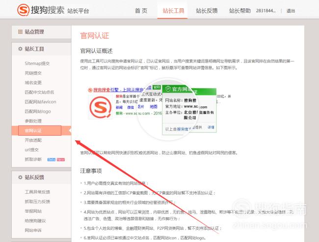Open 工具异常反馈 under 站长反馈
319x242 pixels.
37,192
